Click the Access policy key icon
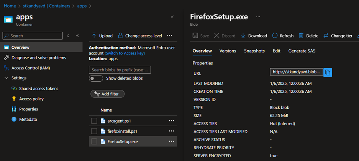 [14, 99]
